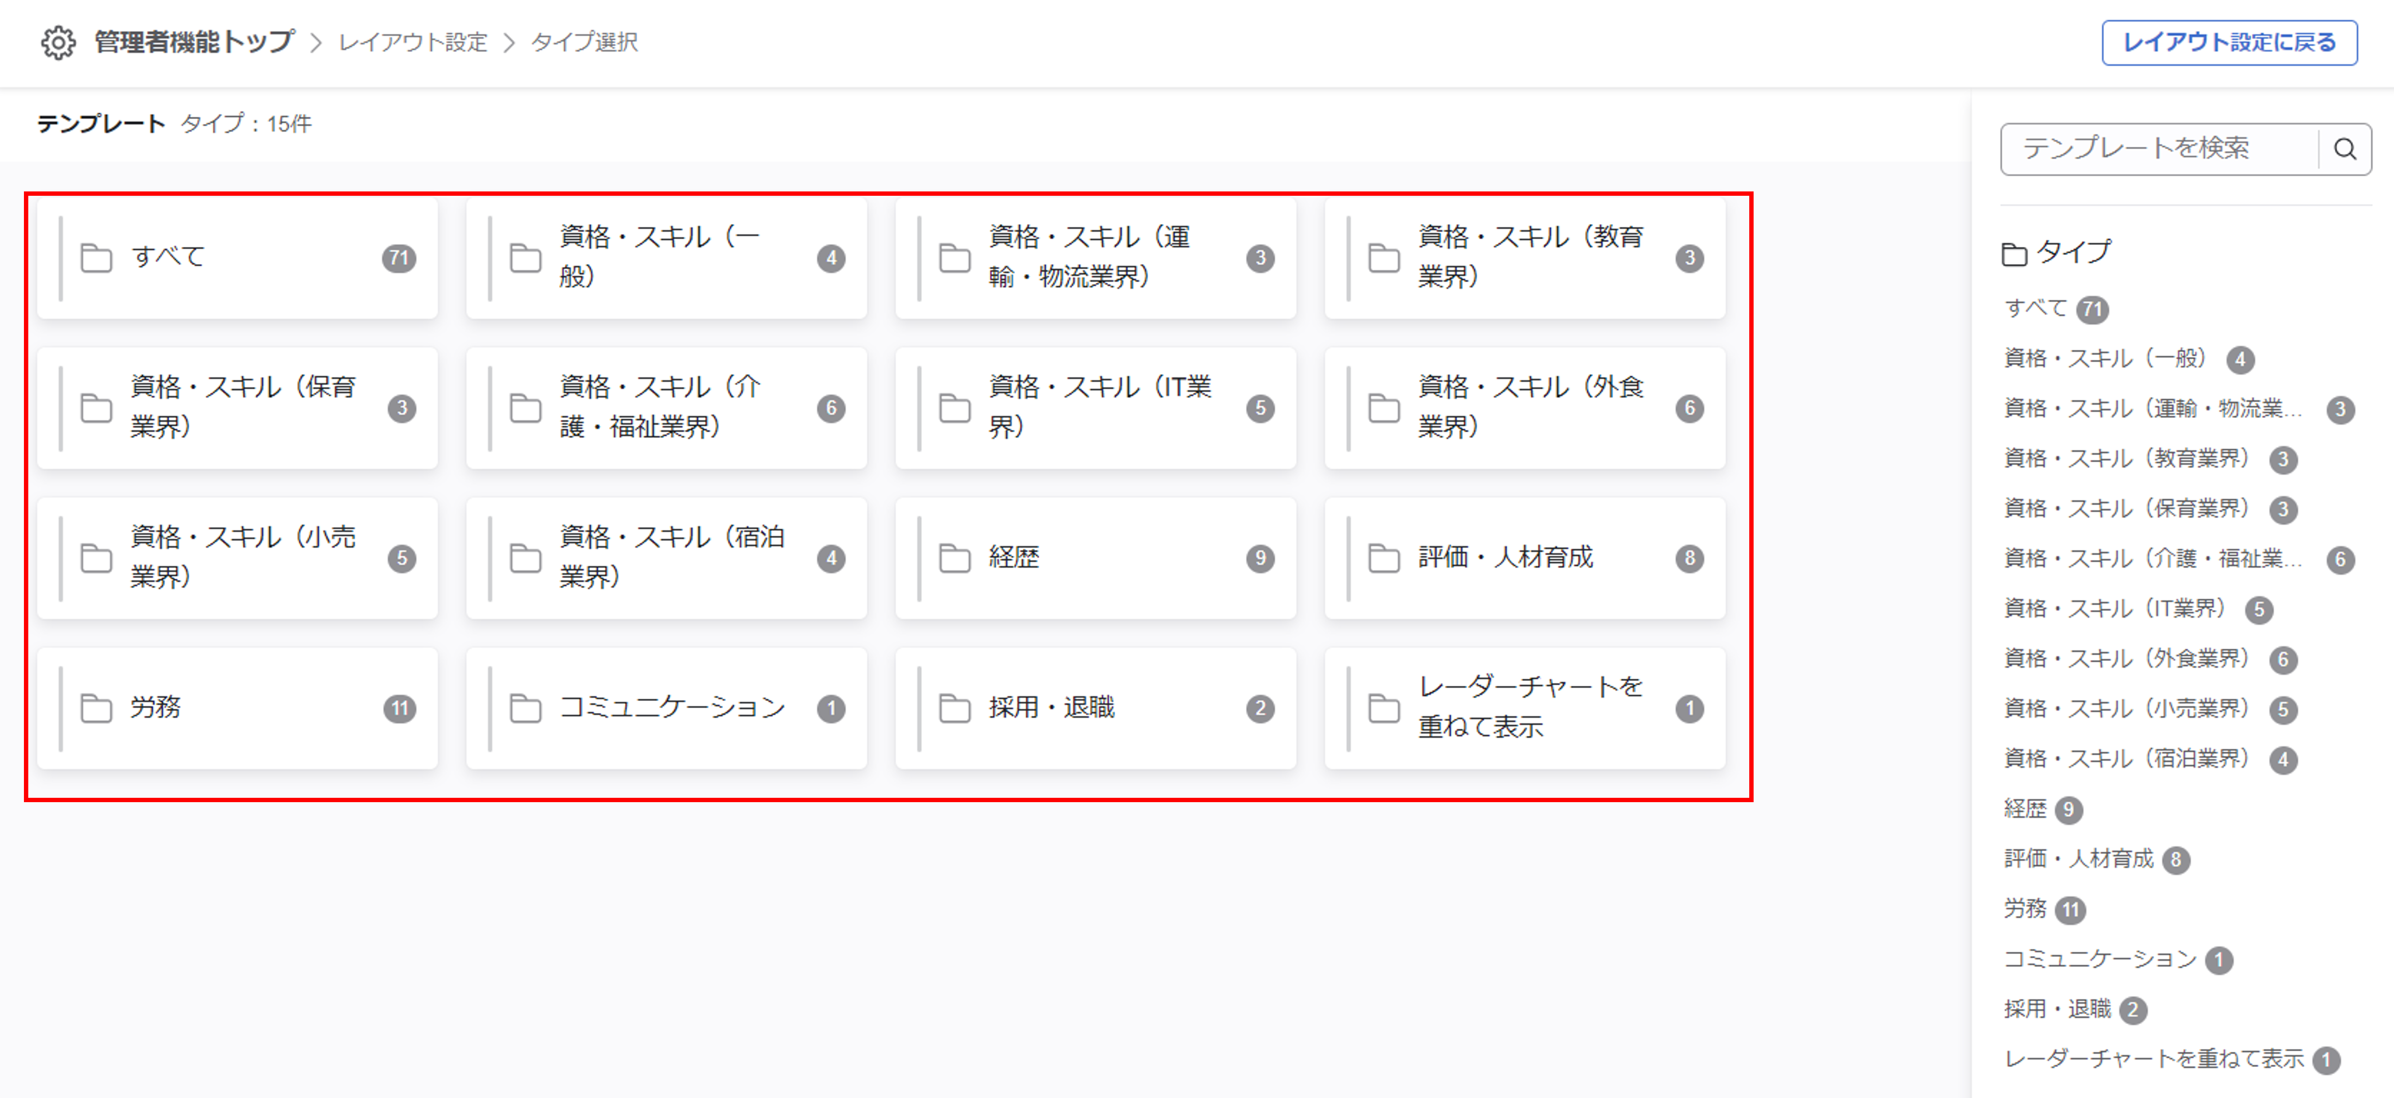This screenshot has width=2394, height=1098.
Task: Go to レイアウト設定 breadcrumb link
Action: (412, 43)
